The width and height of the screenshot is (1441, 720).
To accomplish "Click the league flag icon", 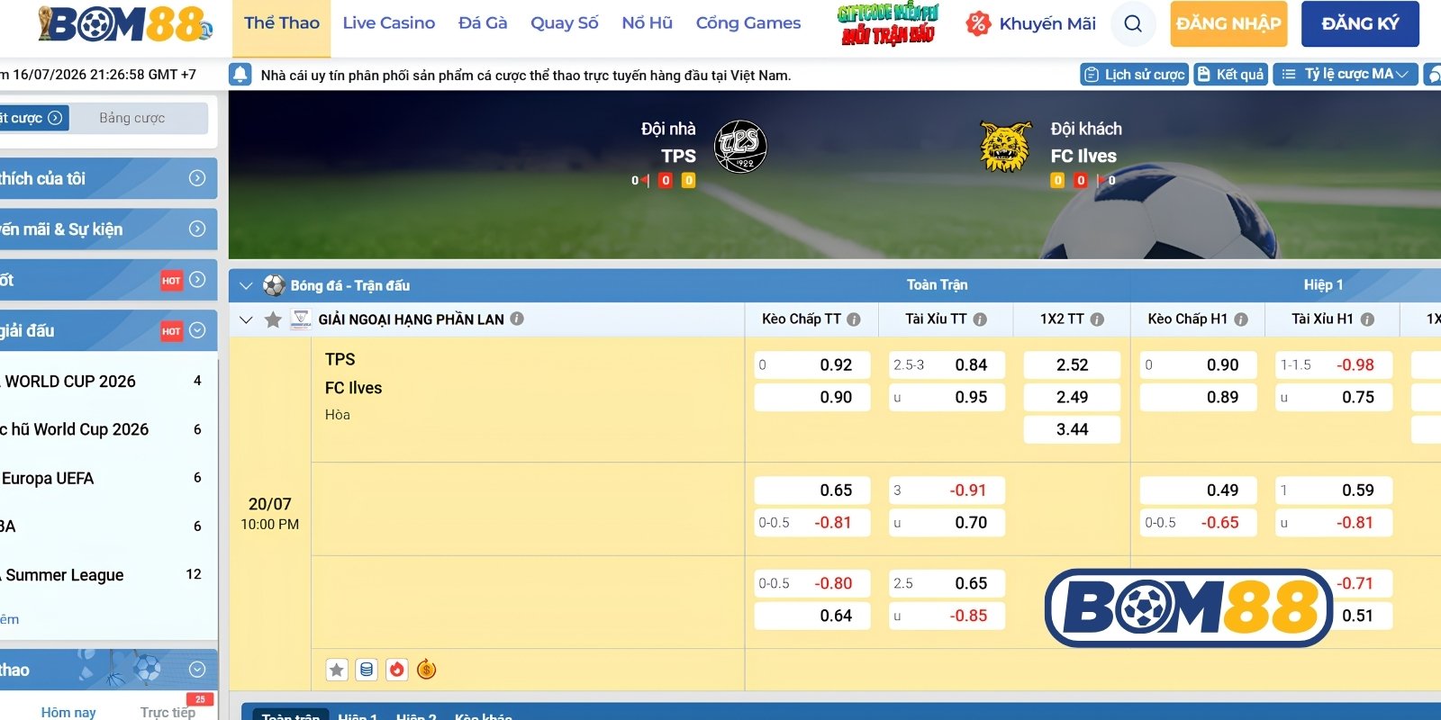I will [x=301, y=319].
